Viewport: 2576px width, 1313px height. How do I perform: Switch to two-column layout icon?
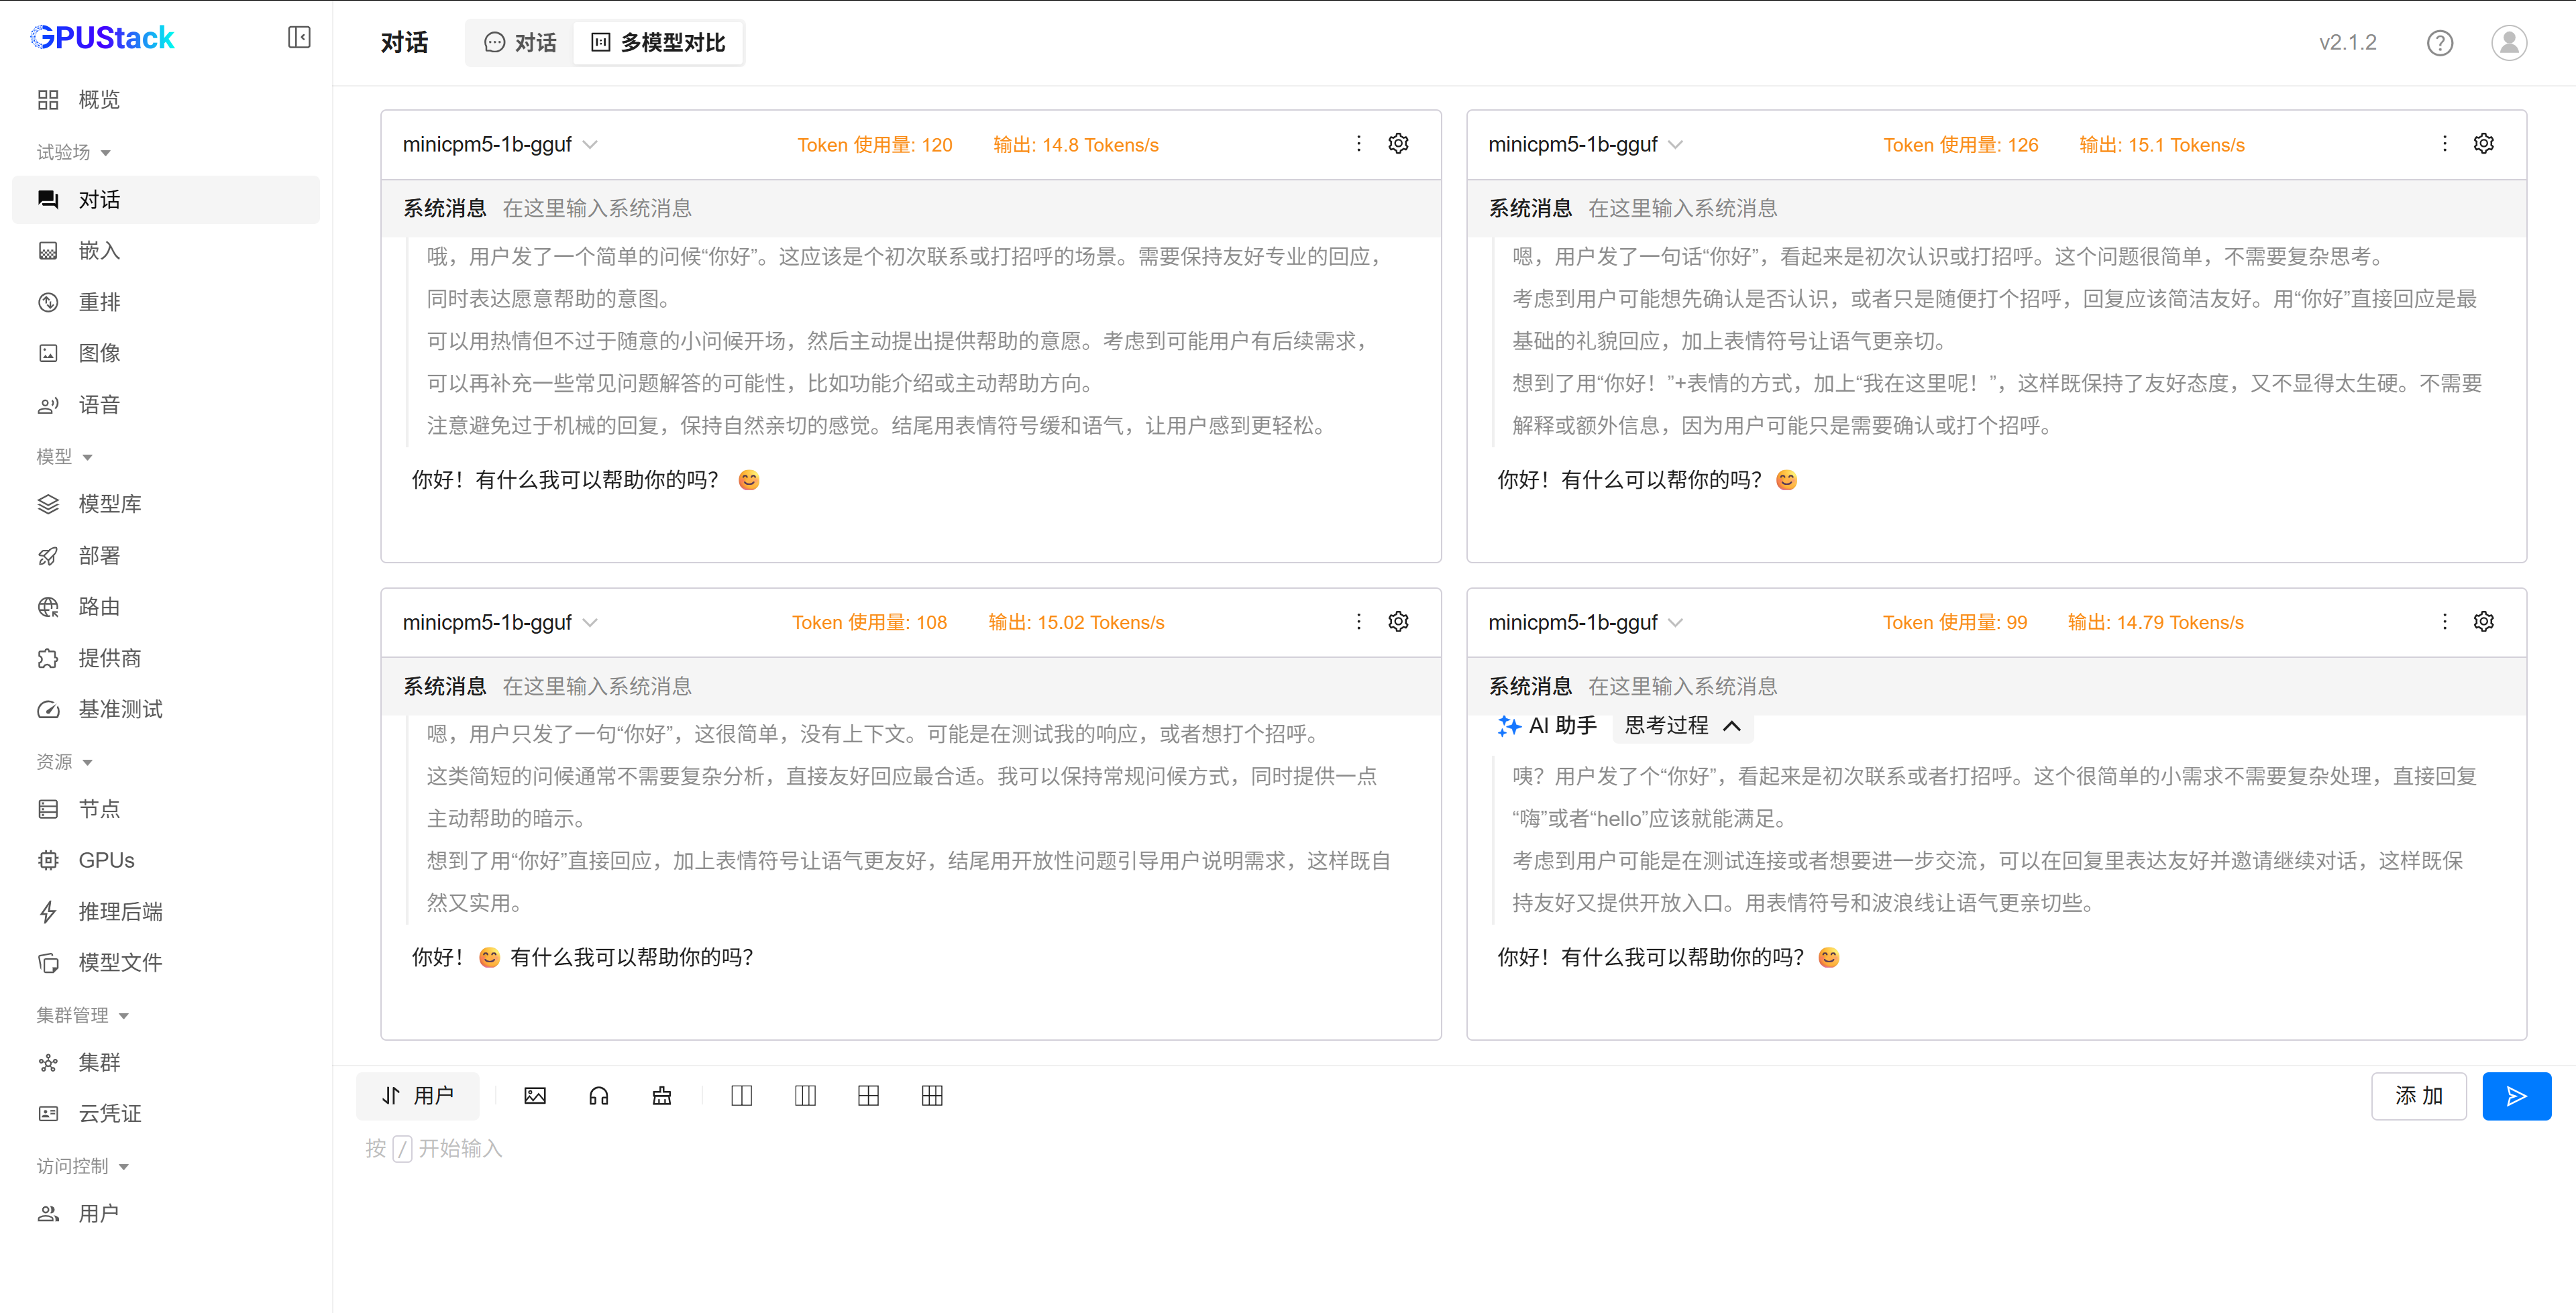[x=741, y=1096]
